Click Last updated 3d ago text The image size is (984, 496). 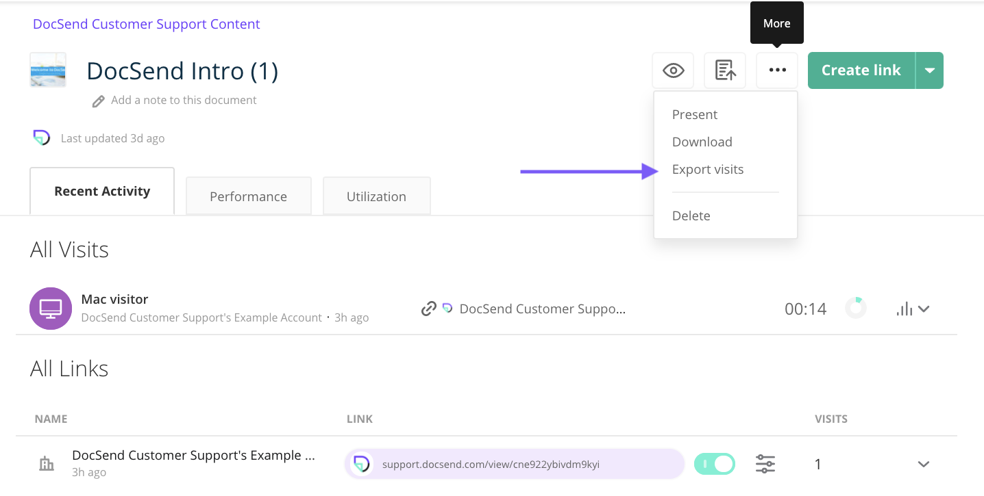click(113, 138)
